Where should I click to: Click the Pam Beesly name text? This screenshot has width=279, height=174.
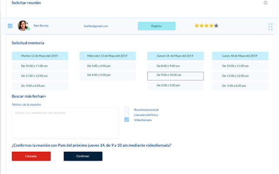coord(41,26)
